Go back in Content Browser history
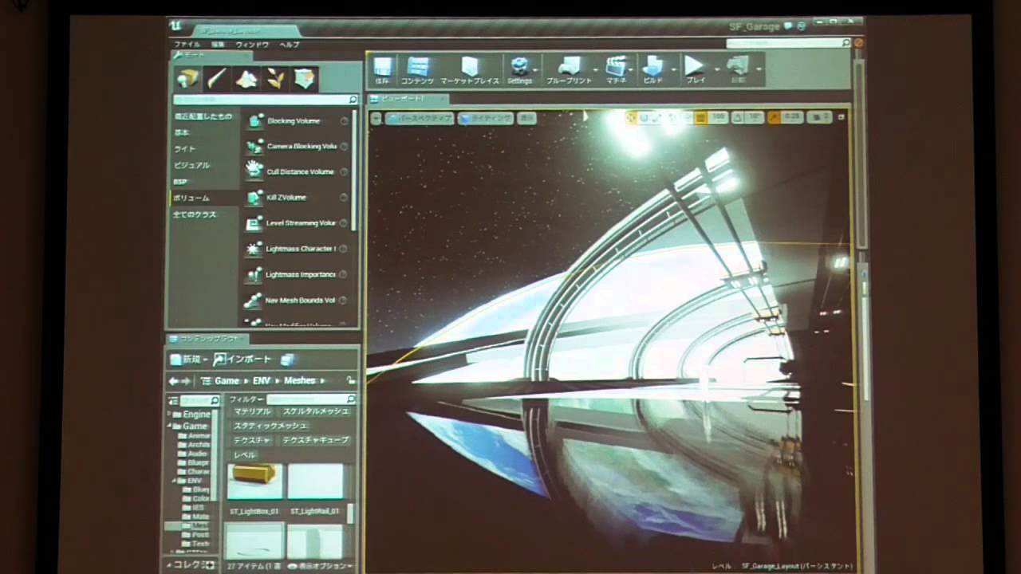The width and height of the screenshot is (1021, 574). pyautogui.click(x=174, y=381)
